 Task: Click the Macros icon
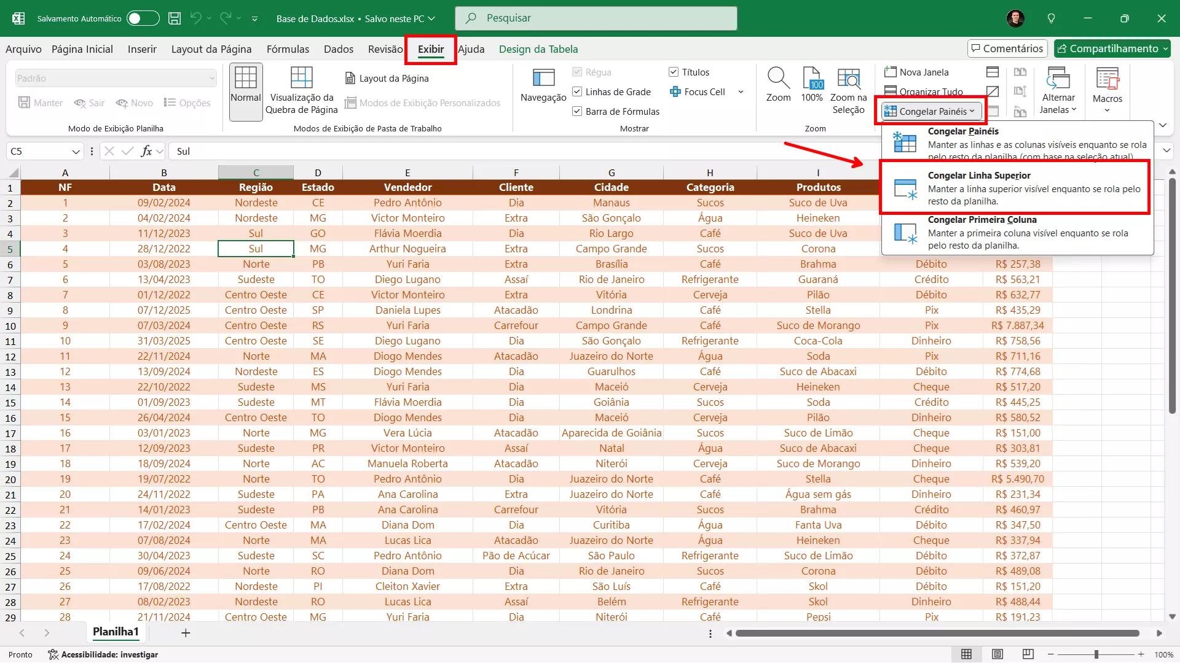coord(1107,80)
